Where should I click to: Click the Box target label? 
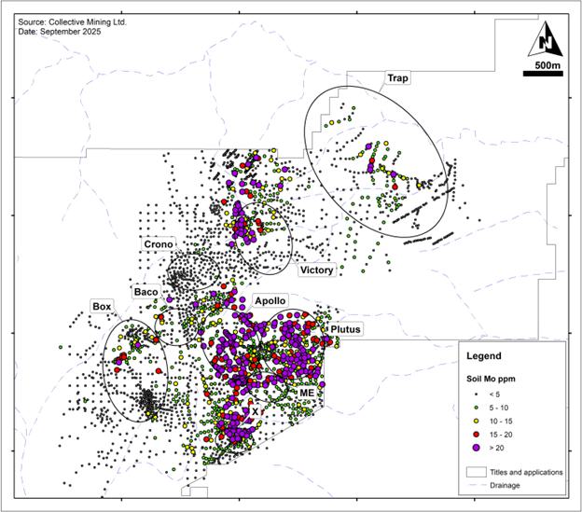(101, 306)
